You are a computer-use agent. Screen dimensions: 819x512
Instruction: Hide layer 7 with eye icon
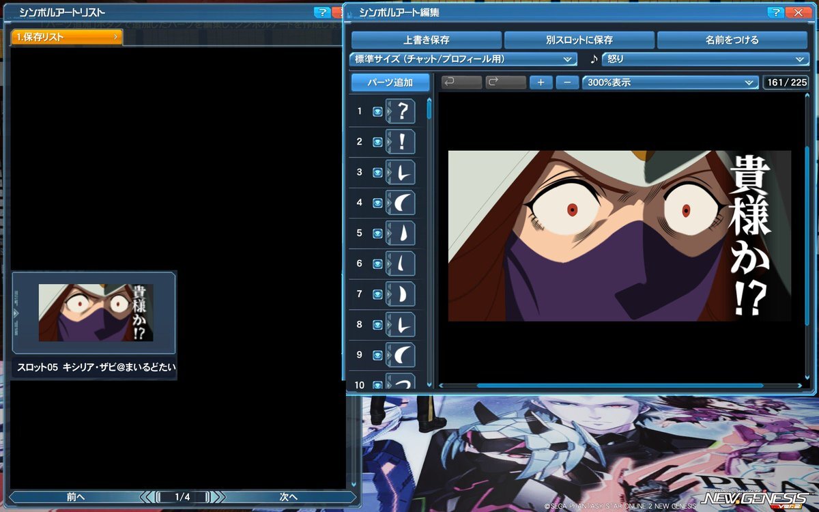point(377,294)
